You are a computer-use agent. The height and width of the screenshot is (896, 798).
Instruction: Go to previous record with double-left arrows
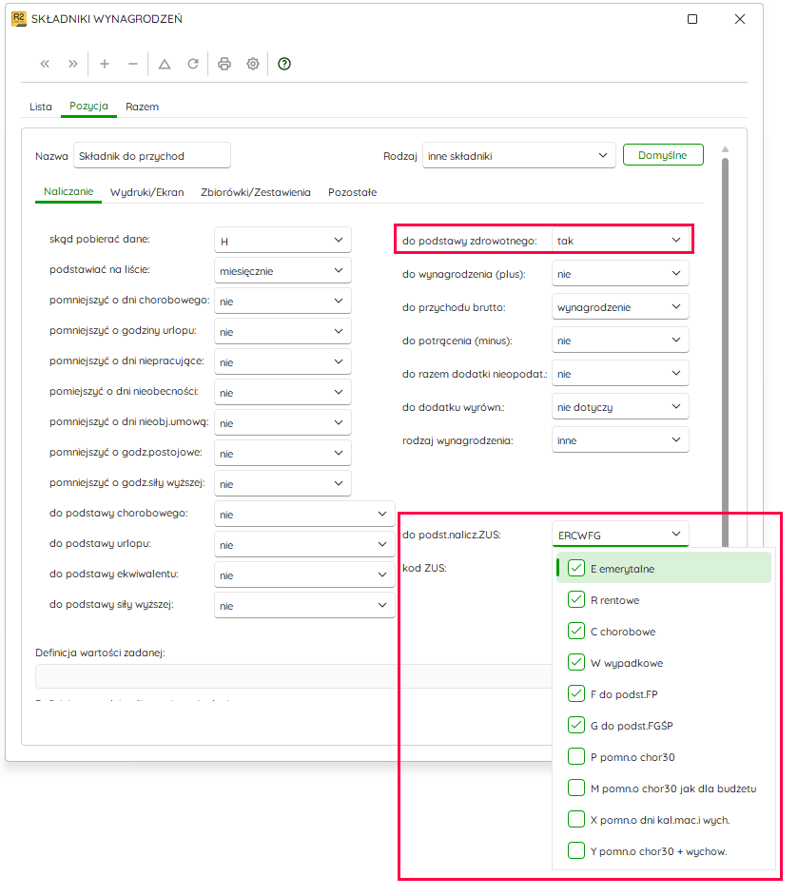coord(45,64)
